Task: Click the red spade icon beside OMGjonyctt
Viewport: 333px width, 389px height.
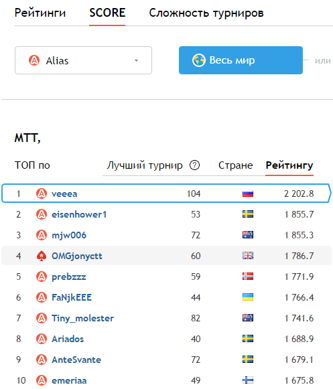Action: tap(42, 256)
